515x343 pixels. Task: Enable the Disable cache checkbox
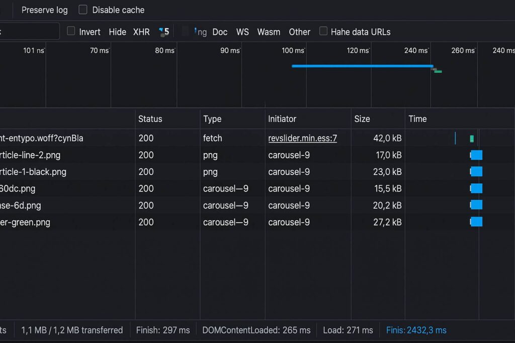click(x=83, y=10)
